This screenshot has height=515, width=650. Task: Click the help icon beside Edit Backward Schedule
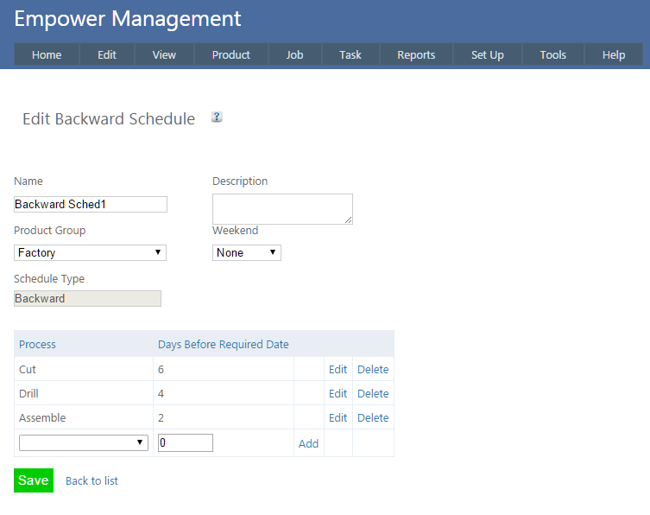217,118
